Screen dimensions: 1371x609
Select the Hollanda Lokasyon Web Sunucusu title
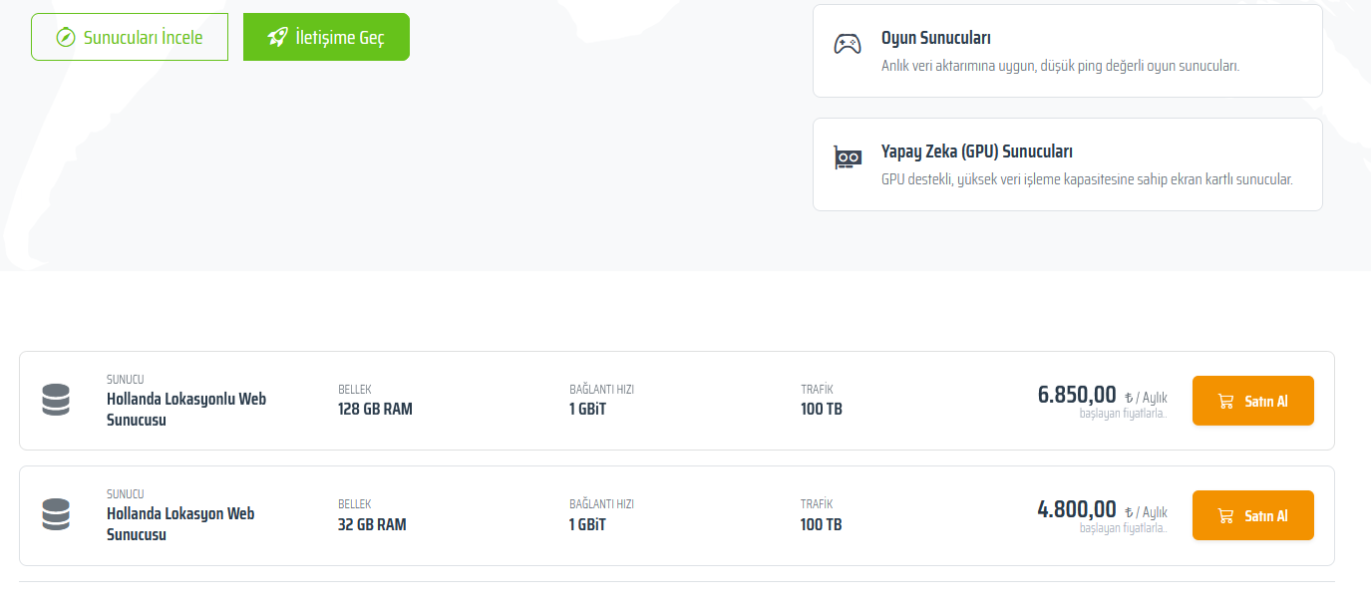click(x=180, y=523)
